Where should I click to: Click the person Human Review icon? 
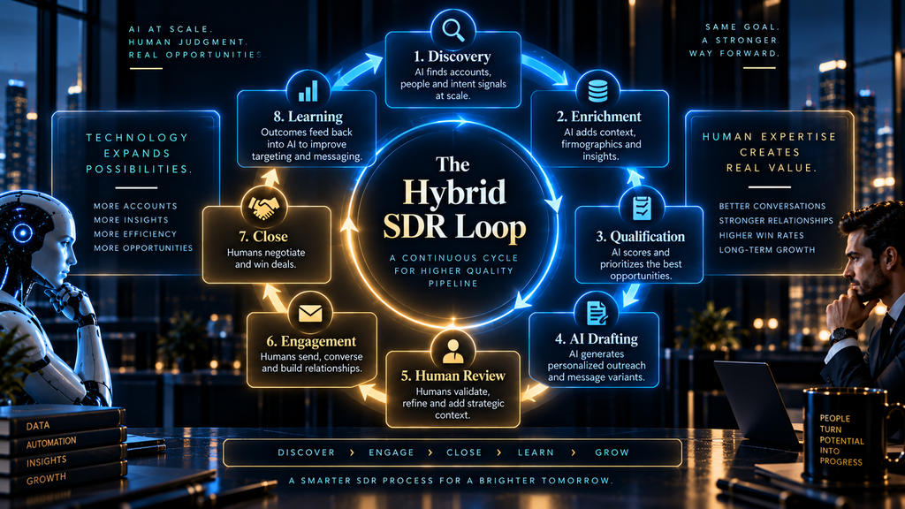[x=453, y=351]
